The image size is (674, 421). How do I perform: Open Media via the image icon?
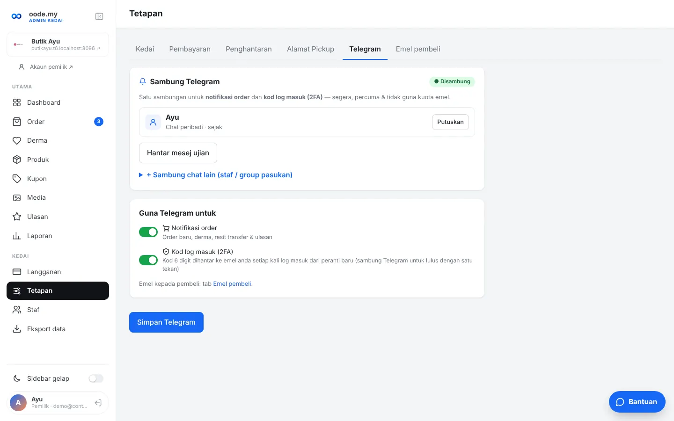click(17, 197)
